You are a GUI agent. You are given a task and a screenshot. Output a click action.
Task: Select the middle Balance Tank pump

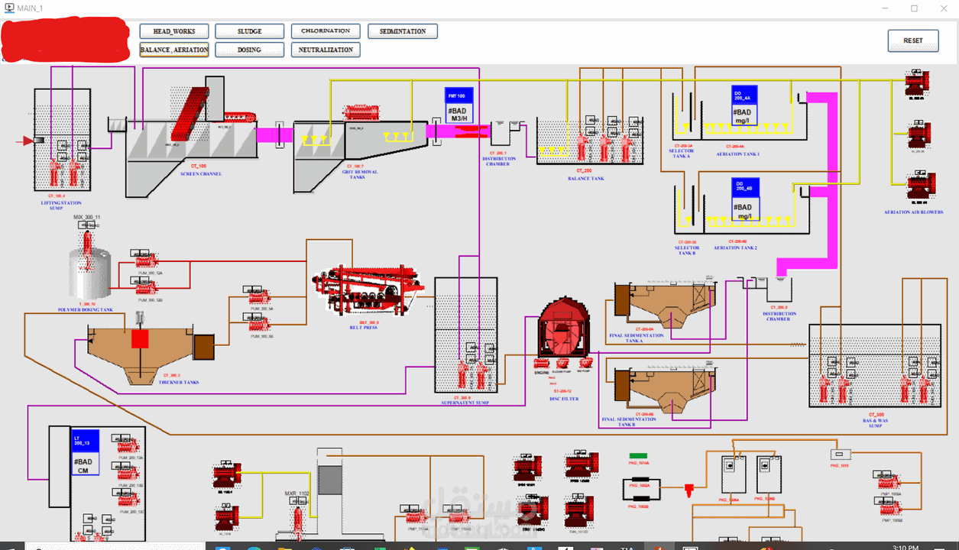tap(605, 147)
